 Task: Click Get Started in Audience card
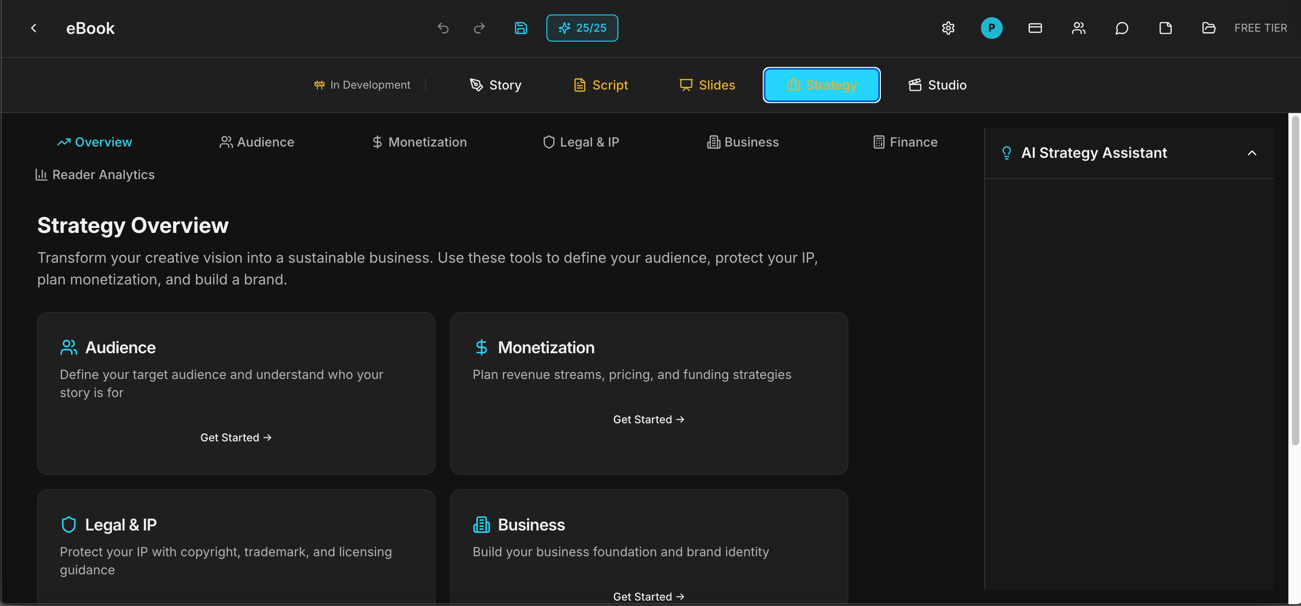(x=236, y=437)
